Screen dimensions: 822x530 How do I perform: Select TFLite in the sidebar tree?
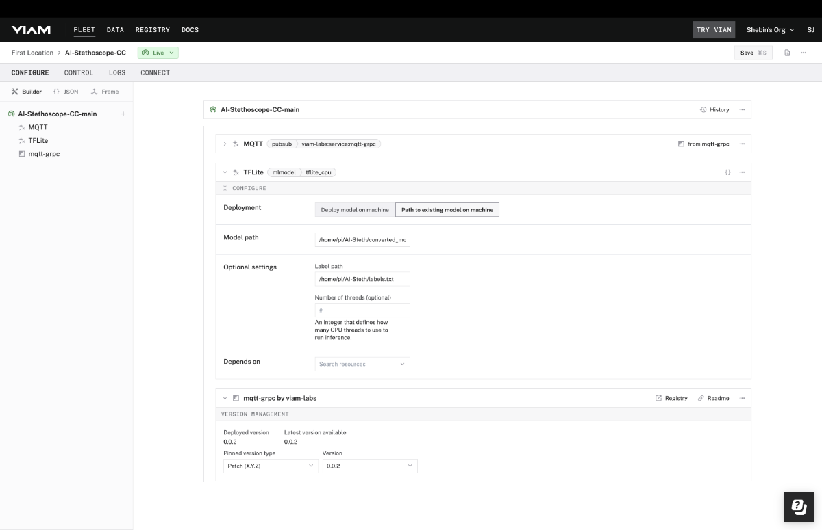[34, 141]
